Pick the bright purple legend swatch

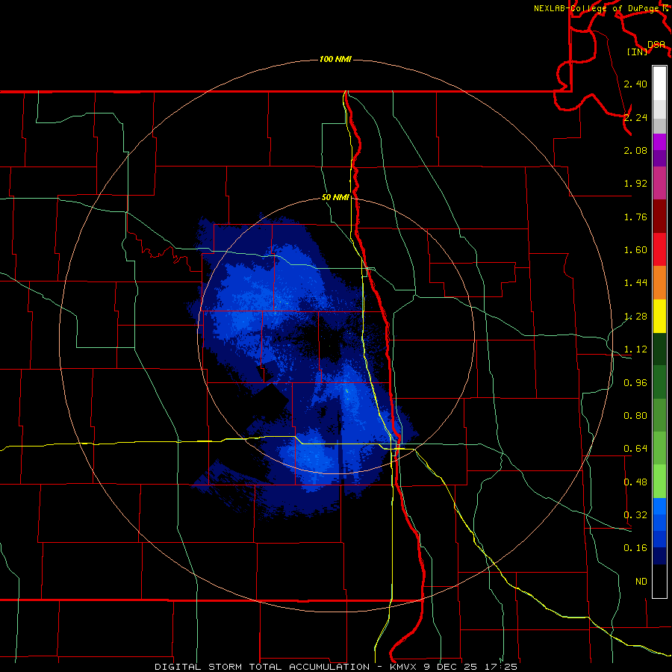click(x=659, y=142)
